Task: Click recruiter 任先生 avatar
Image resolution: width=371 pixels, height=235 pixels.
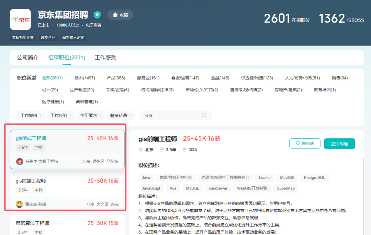Action: point(20,161)
